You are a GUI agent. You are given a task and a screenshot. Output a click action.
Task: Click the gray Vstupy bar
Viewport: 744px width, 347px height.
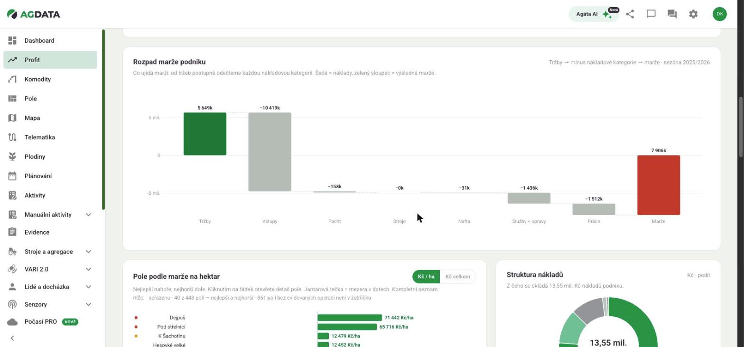[x=270, y=152]
